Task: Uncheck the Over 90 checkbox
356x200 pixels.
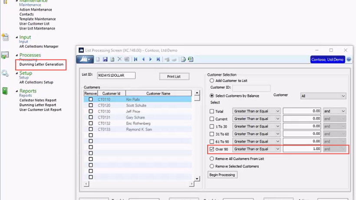Action: (x=212, y=149)
